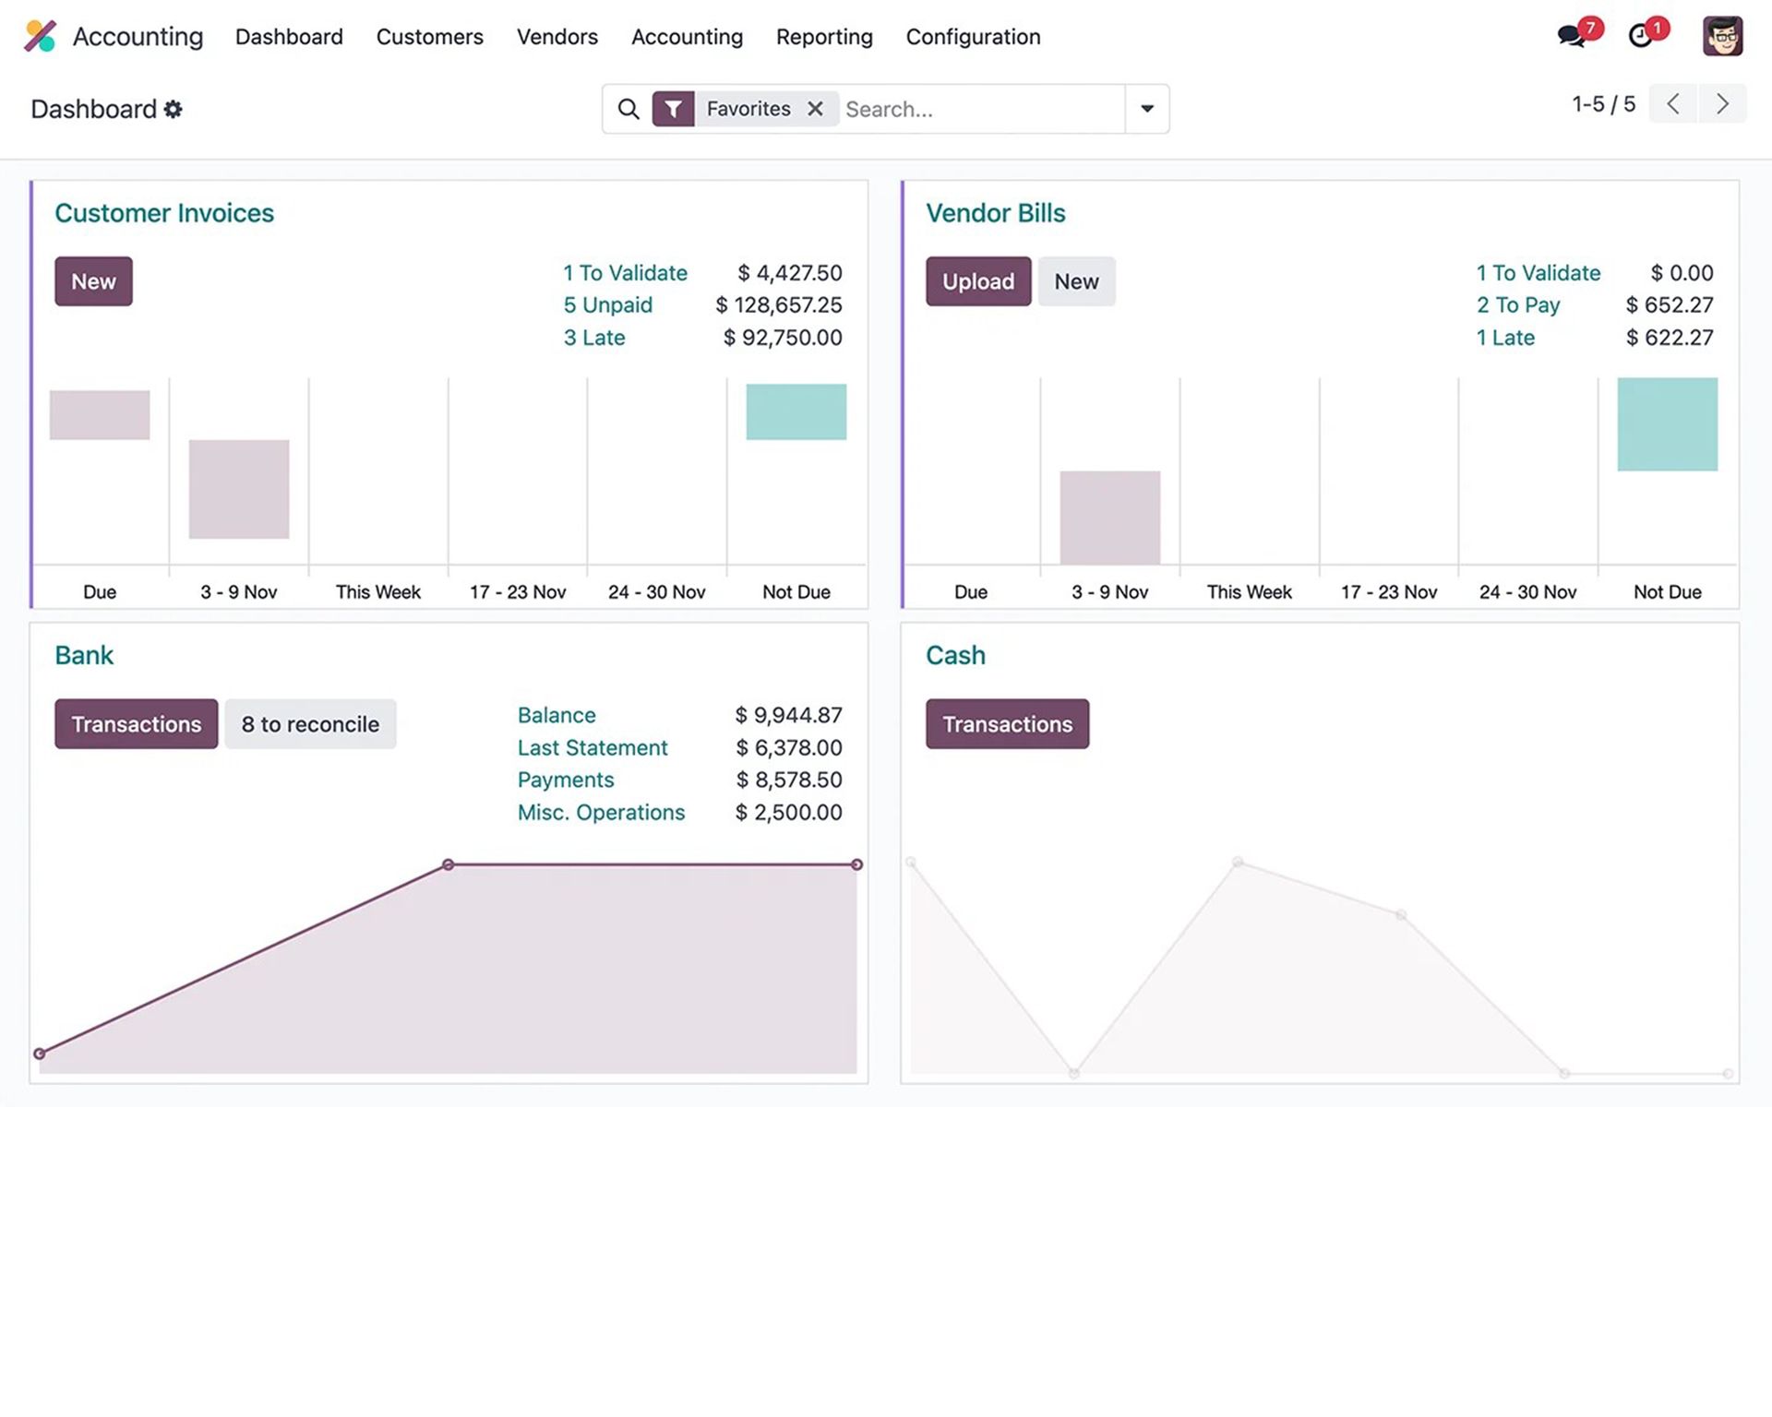Open the Dashboard settings gear icon
Image resolution: width=1772 pixels, height=1417 pixels.
[x=174, y=109]
